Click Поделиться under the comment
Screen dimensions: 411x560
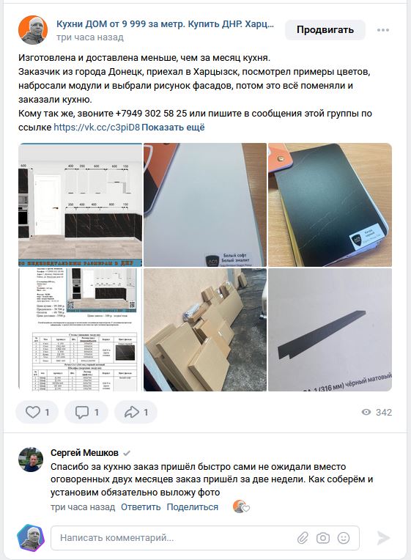click(x=192, y=507)
